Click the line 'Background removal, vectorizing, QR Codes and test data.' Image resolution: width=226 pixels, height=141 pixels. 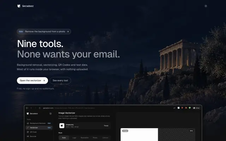[52, 65]
